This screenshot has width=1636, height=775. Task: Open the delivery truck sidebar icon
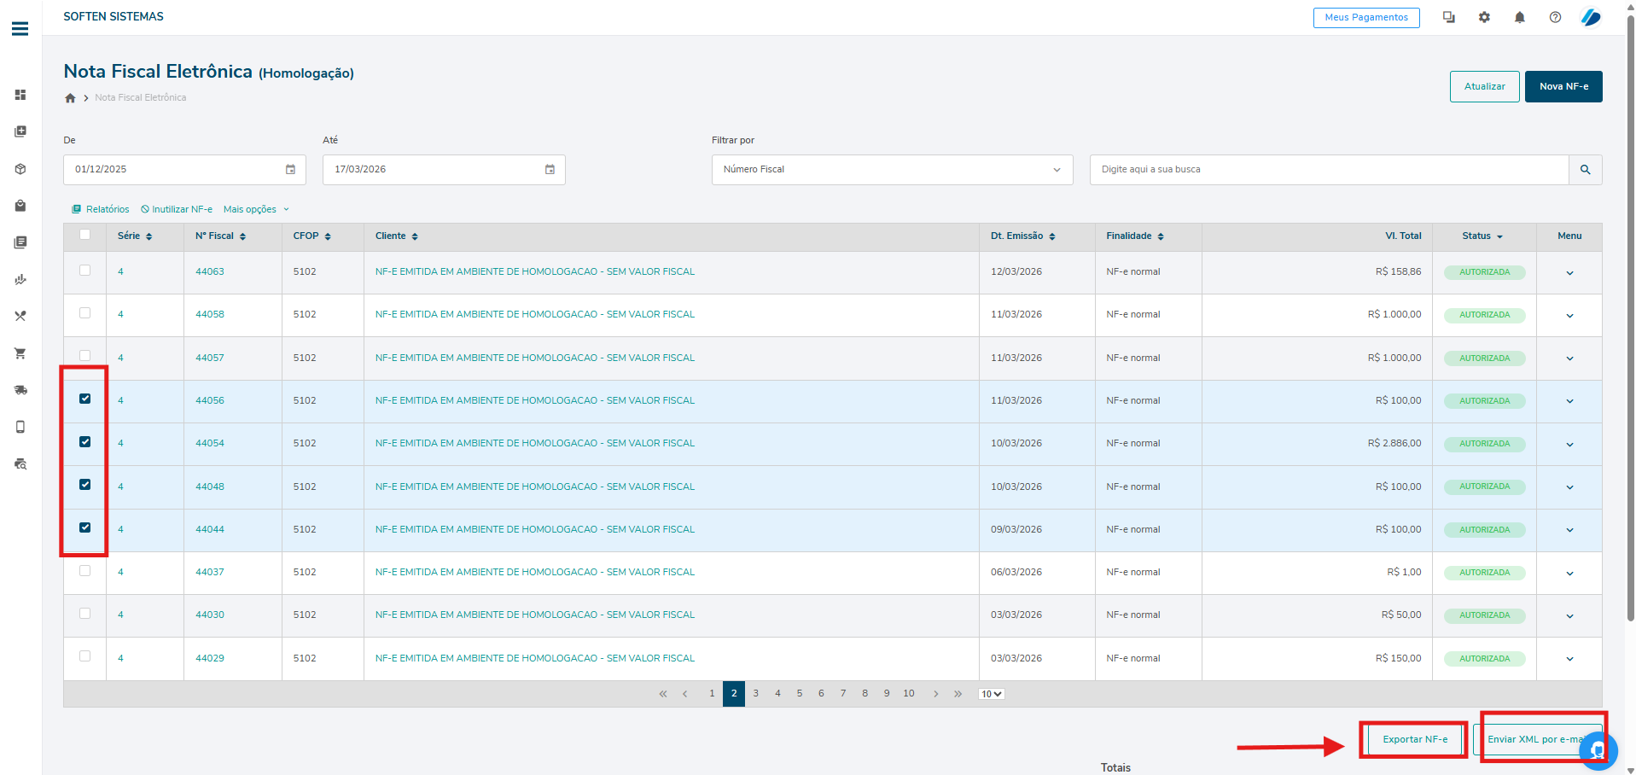[x=20, y=390]
